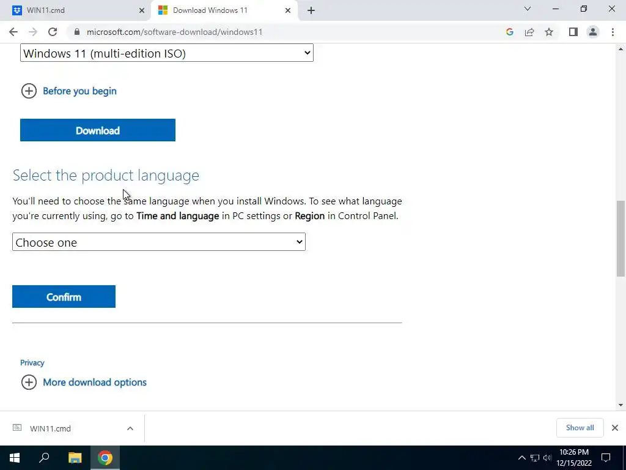
Task: Open the Windows 11 multi-edition ISO dropdown
Action: pos(167,53)
